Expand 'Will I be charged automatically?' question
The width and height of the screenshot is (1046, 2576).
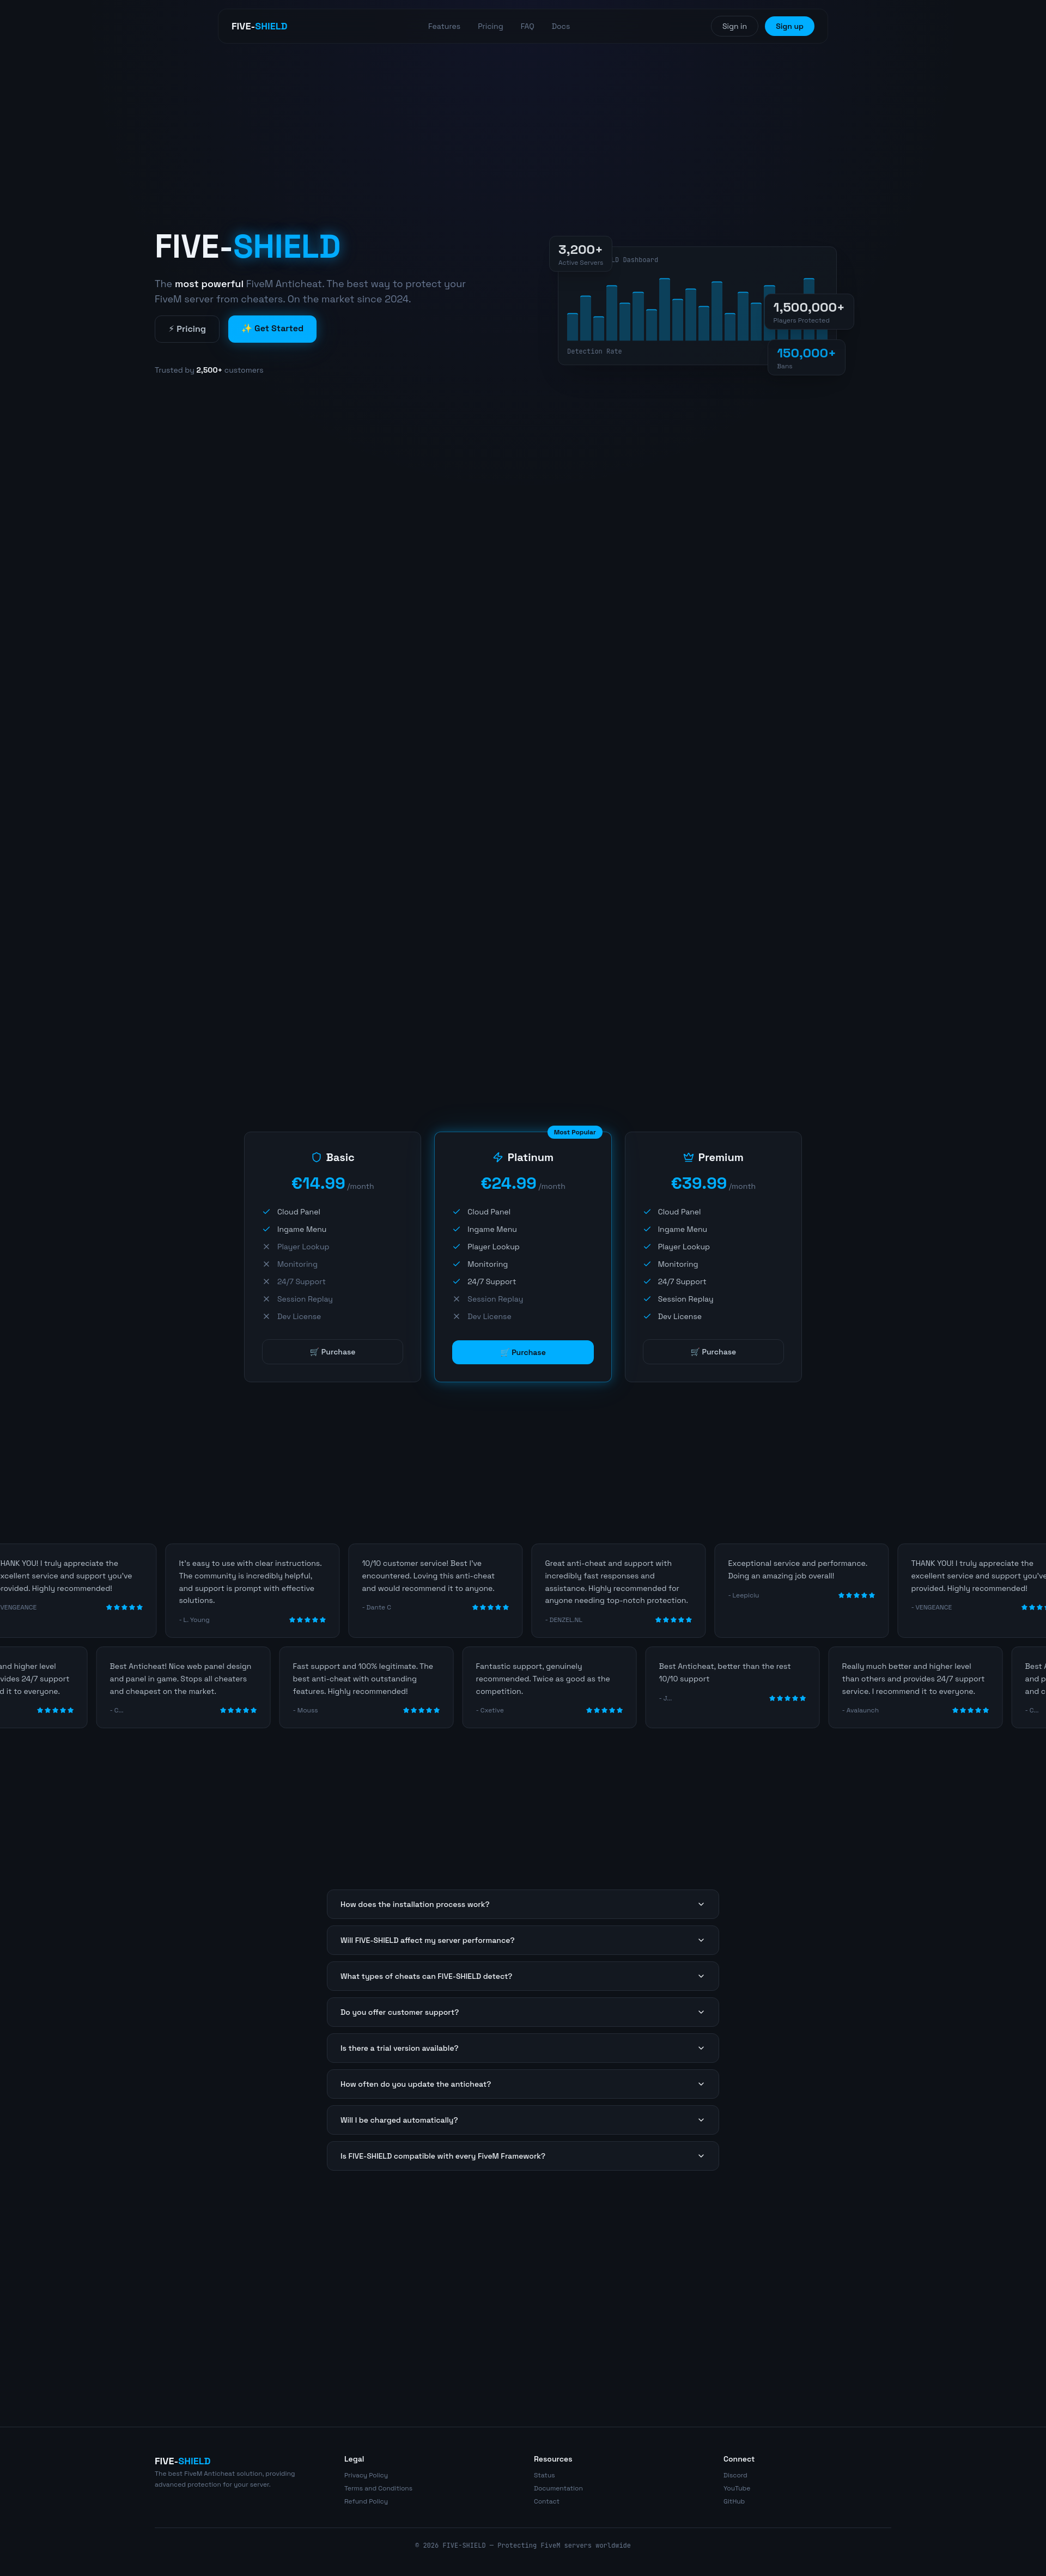coord(522,2120)
